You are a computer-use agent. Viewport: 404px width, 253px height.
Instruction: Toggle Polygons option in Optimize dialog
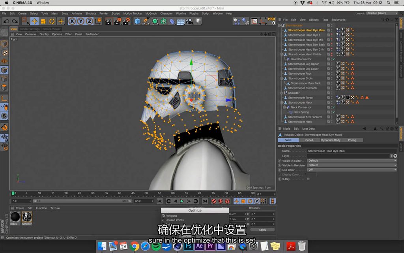tap(163, 215)
